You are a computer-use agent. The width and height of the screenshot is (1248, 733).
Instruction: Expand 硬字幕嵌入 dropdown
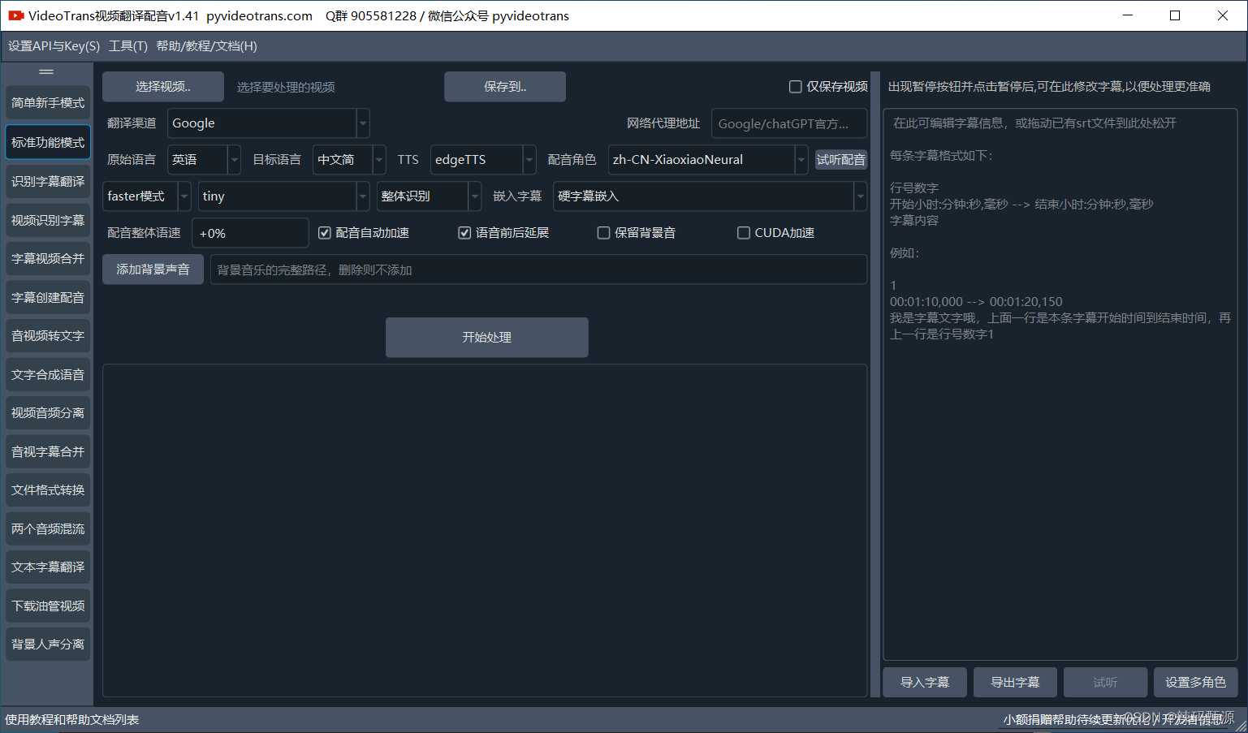click(x=710, y=196)
